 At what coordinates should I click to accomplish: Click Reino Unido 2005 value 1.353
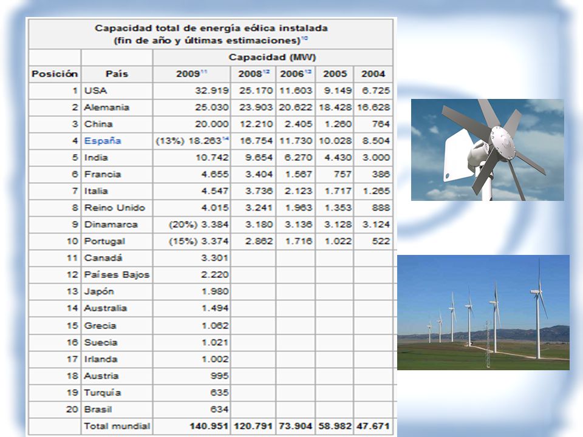pyautogui.click(x=338, y=208)
